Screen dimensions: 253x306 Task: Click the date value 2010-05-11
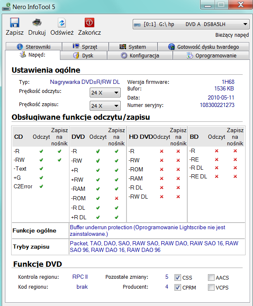point(221,97)
